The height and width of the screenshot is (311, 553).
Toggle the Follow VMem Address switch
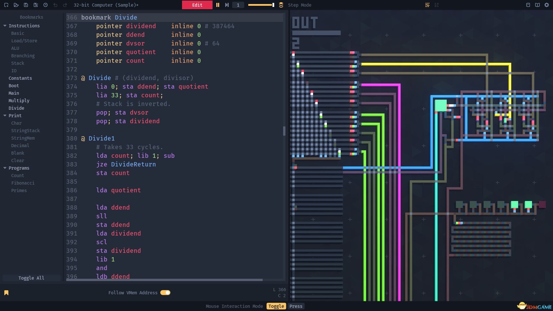coord(165,293)
